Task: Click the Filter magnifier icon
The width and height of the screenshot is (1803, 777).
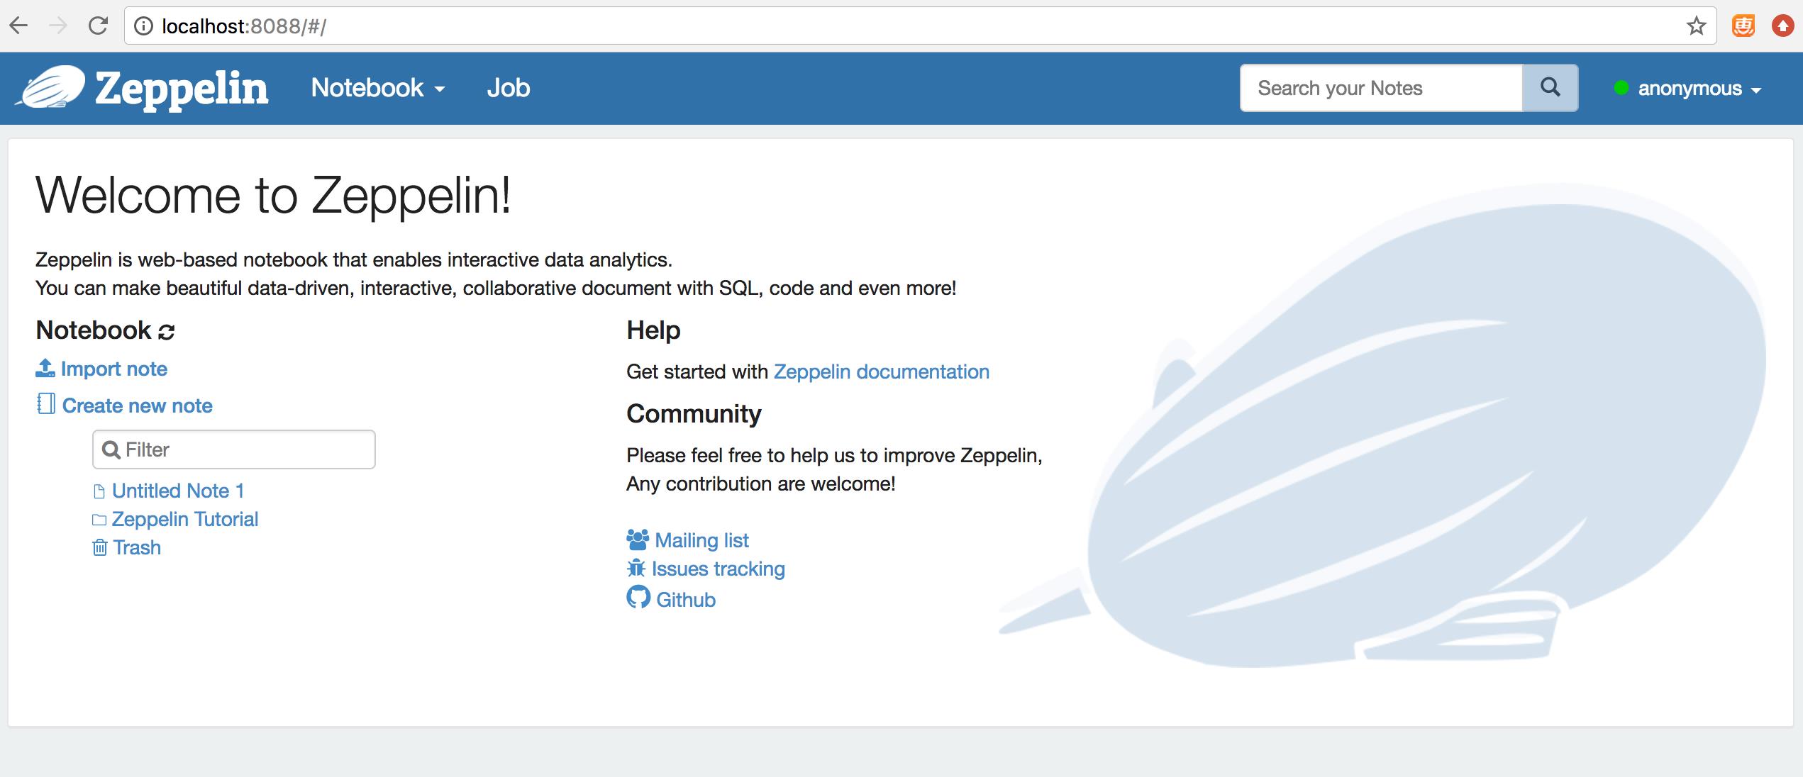Action: tap(111, 449)
